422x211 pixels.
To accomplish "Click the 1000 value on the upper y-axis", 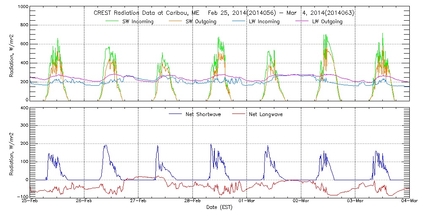I will click(x=23, y=8).
